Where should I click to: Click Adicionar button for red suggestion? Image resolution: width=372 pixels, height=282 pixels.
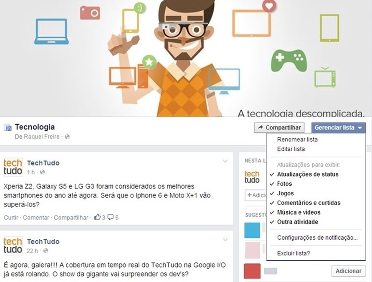[x=349, y=271]
